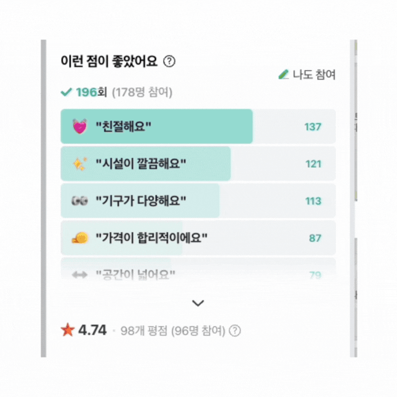Click the eyes emoji in 기구가 다양해요 row

79,201
